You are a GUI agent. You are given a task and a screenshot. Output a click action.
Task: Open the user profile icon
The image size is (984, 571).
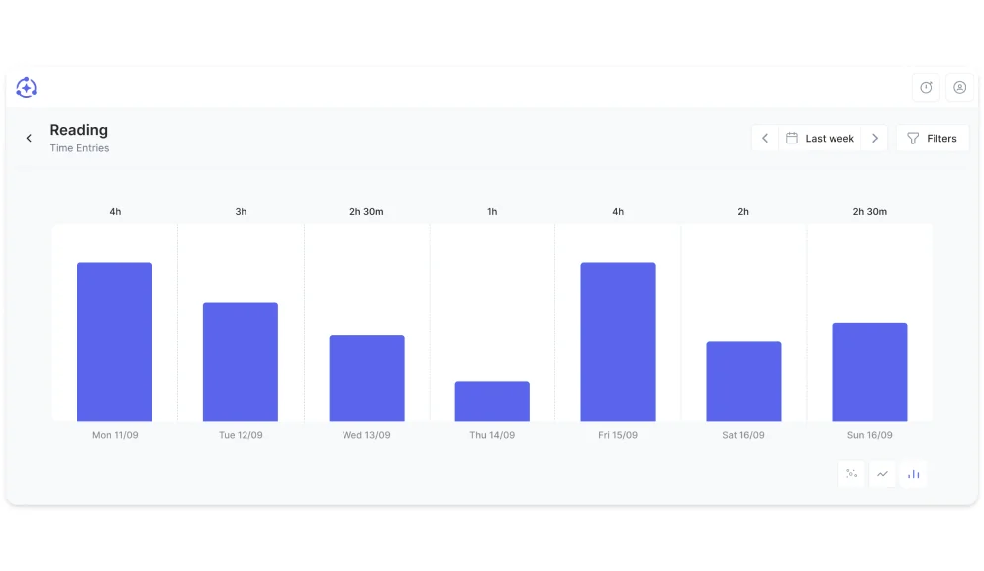tap(959, 88)
